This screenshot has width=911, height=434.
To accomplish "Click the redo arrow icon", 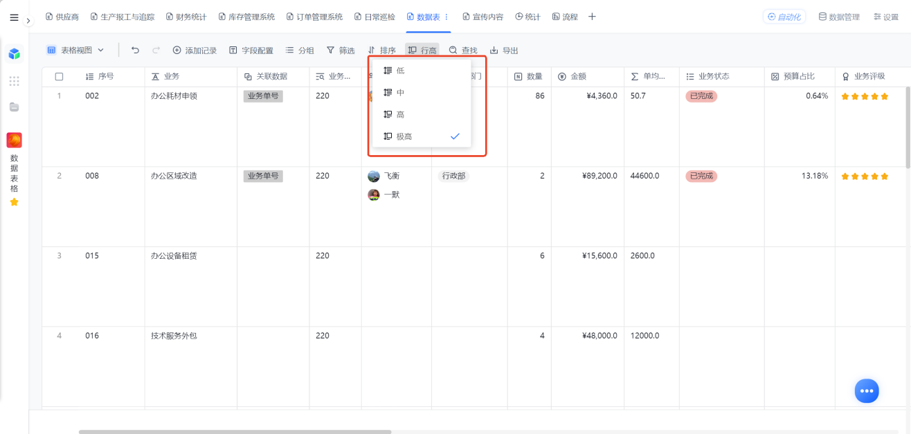I will coord(156,50).
